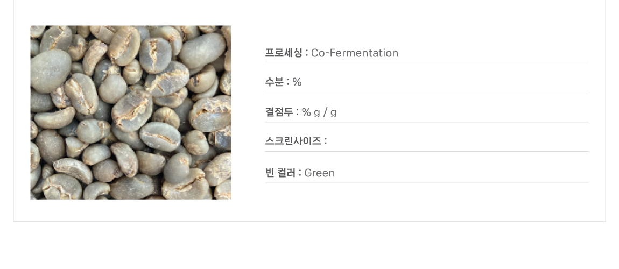Image resolution: width=619 pixels, height=269 pixels.
Task: Click the empty value area after 스크린사이즈
Action: click(431, 141)
